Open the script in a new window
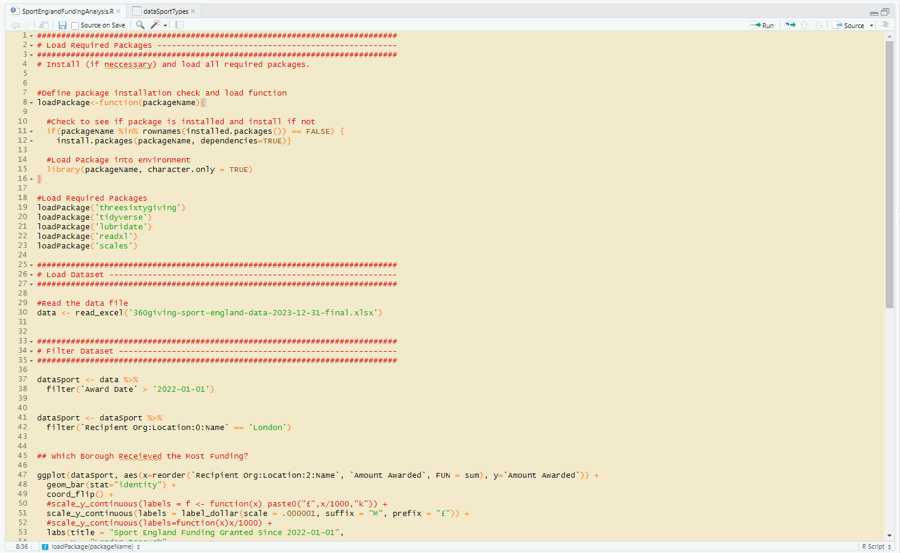Screen dimensions: 900x553 [x=43, y=24]
